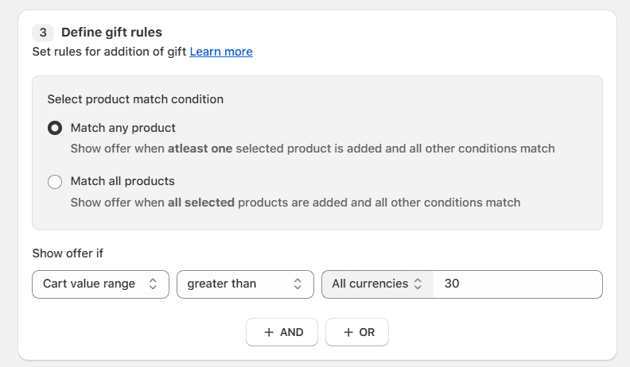Open the "Learn more" link
The height and width of the screenshot is (367, 630).
[221, 52]
